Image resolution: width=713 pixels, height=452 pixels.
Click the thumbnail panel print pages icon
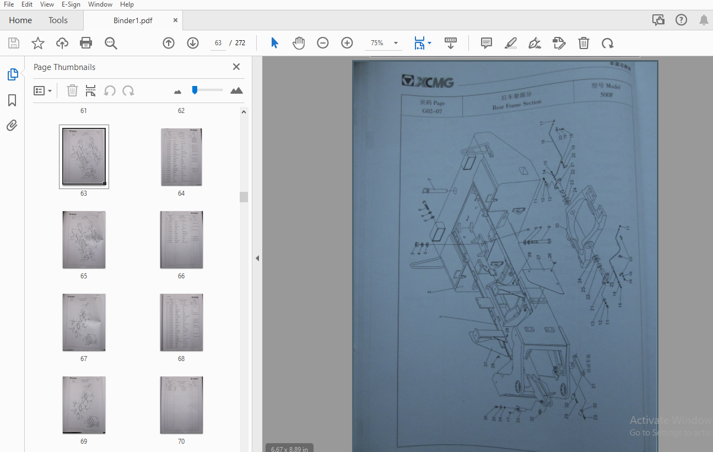point(91,90)
